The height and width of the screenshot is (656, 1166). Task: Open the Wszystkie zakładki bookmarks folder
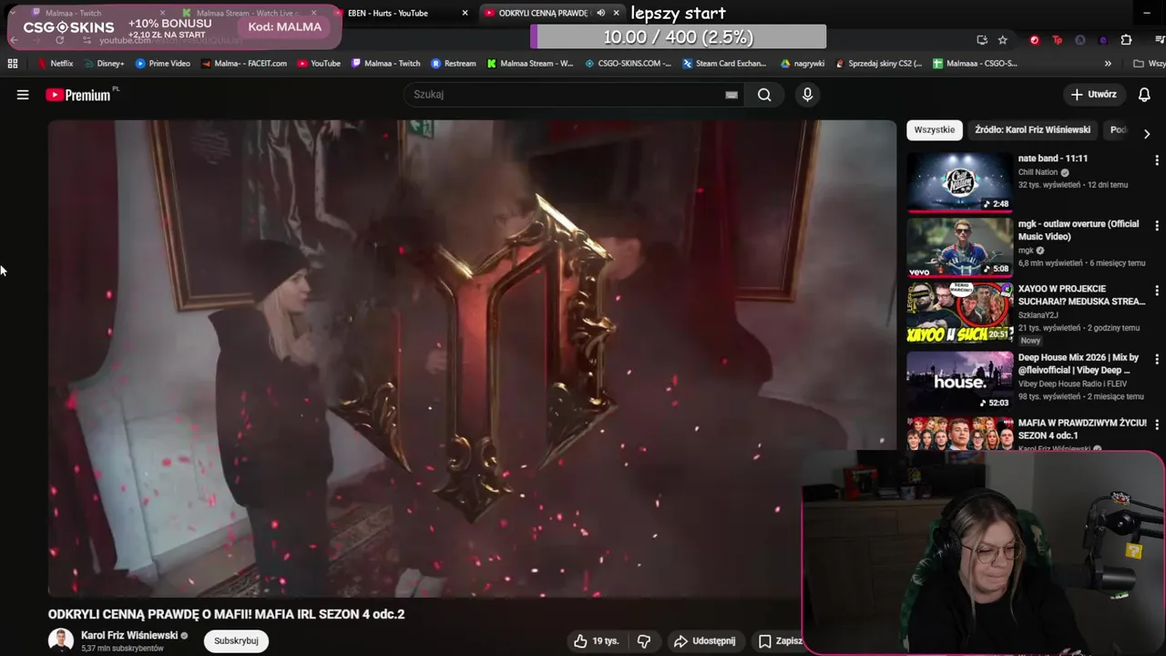(x=1149, y=64)
